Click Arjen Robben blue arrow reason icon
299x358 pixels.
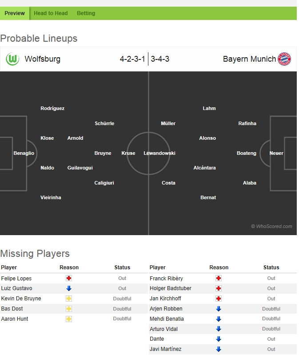point(219,309)
